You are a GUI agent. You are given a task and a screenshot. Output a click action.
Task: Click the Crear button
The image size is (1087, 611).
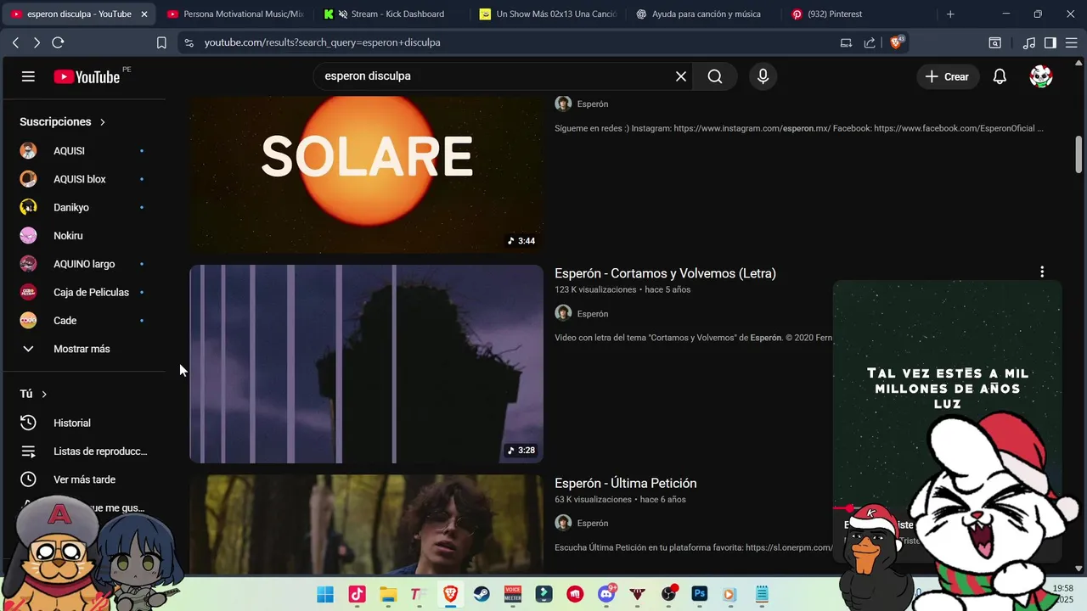click(x=947, y=76)
